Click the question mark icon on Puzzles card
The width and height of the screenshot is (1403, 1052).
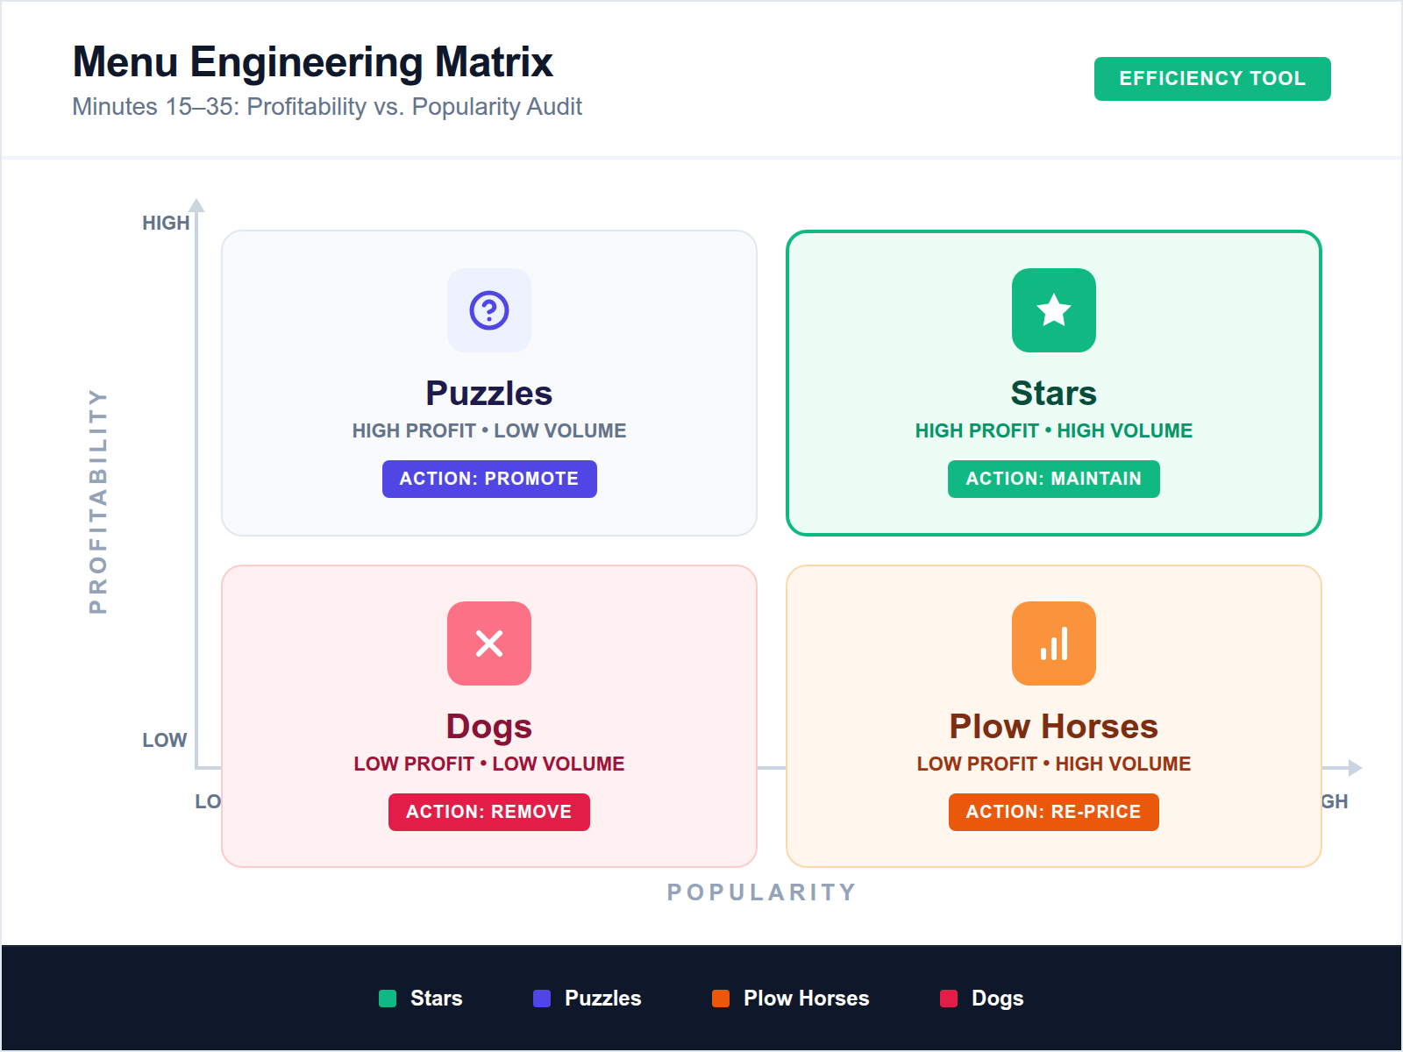click(488, 310)
